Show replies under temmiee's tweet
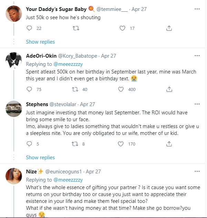Image resolution: width=207 pixels, height=218 pixels. pyautogui.click(x=40, y=42)
